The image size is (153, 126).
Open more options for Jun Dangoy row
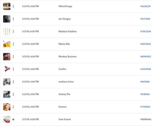click(13, 19)
